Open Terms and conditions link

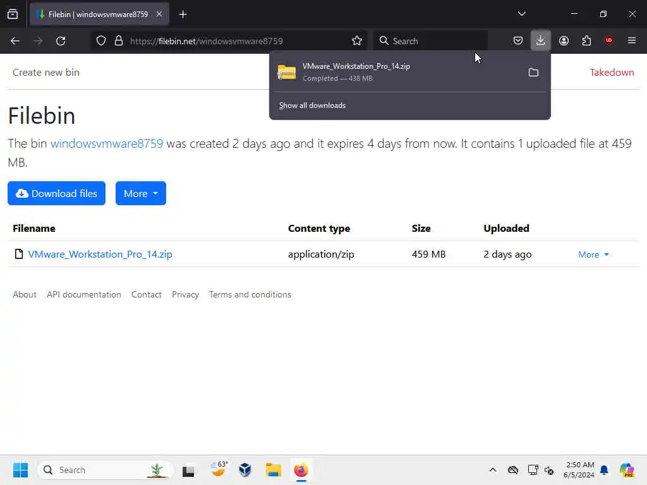click(250, 294)
